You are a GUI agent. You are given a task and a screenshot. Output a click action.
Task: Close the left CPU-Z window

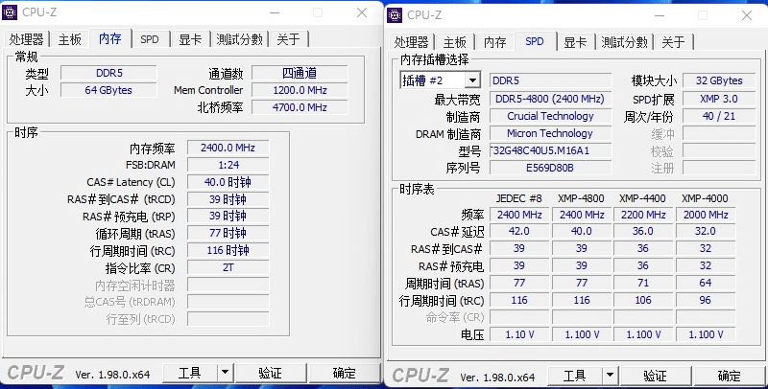[x=362, y=12]
